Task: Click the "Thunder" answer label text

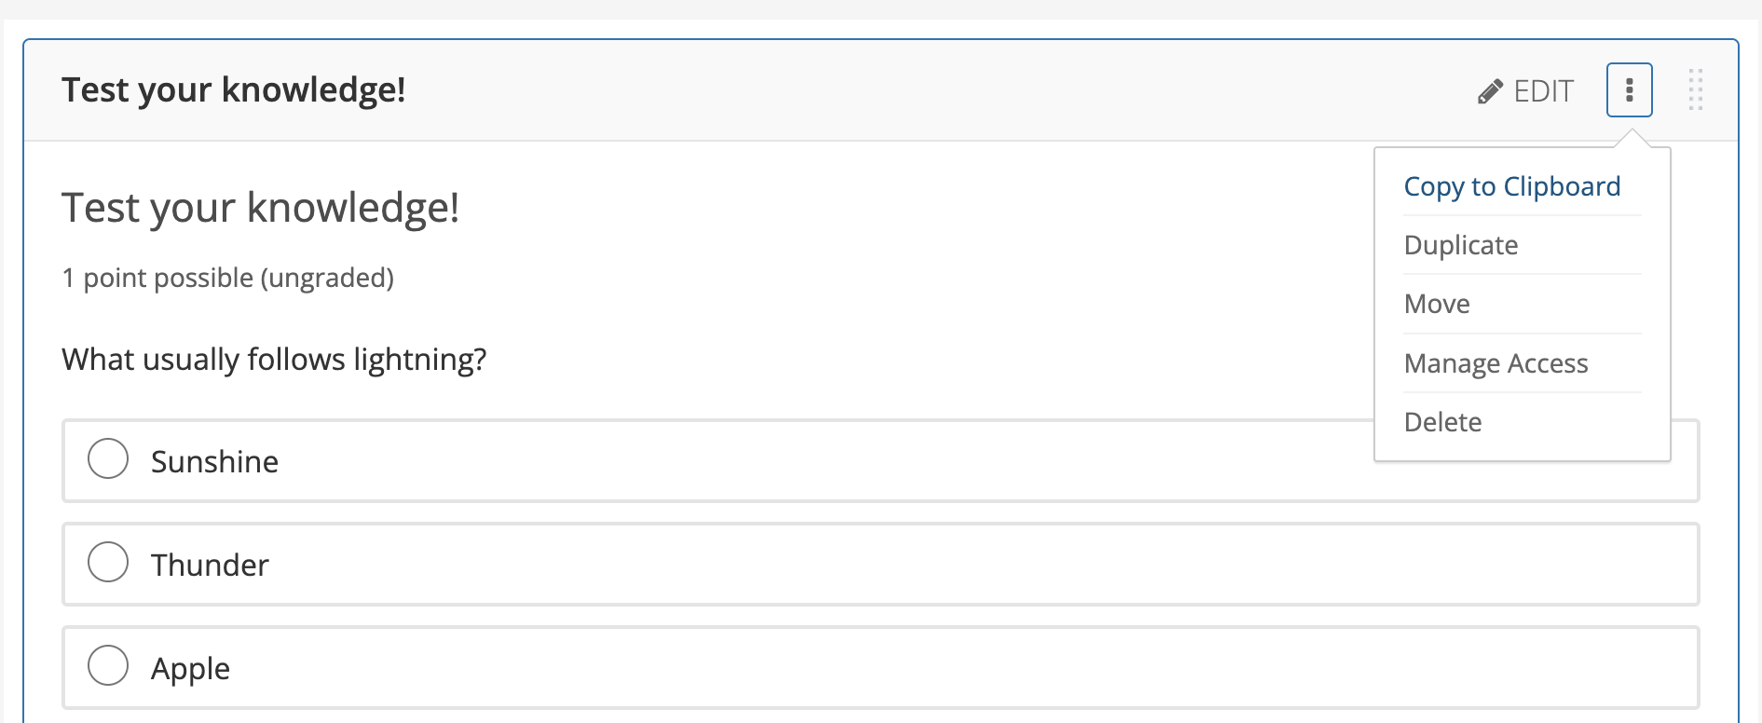Action: pos(210,566)
